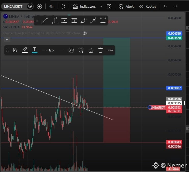Change the line color with the pencil swatch
Viewport: 189px width, 172px height.
(x=25, y=50)
